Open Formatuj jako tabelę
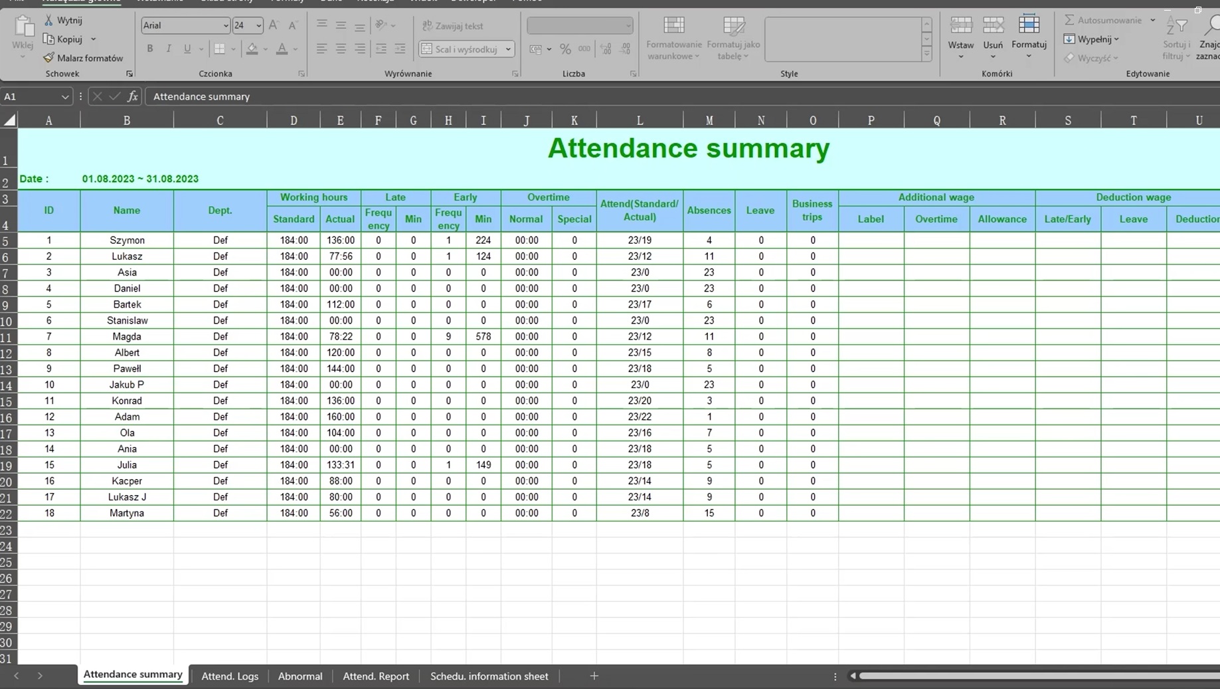The height and width of the screenshot is (689, 1220). [x=733, y=38]
